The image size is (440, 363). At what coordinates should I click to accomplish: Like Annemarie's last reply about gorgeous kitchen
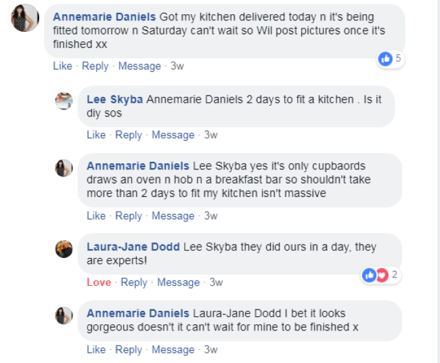click(96, 349)
